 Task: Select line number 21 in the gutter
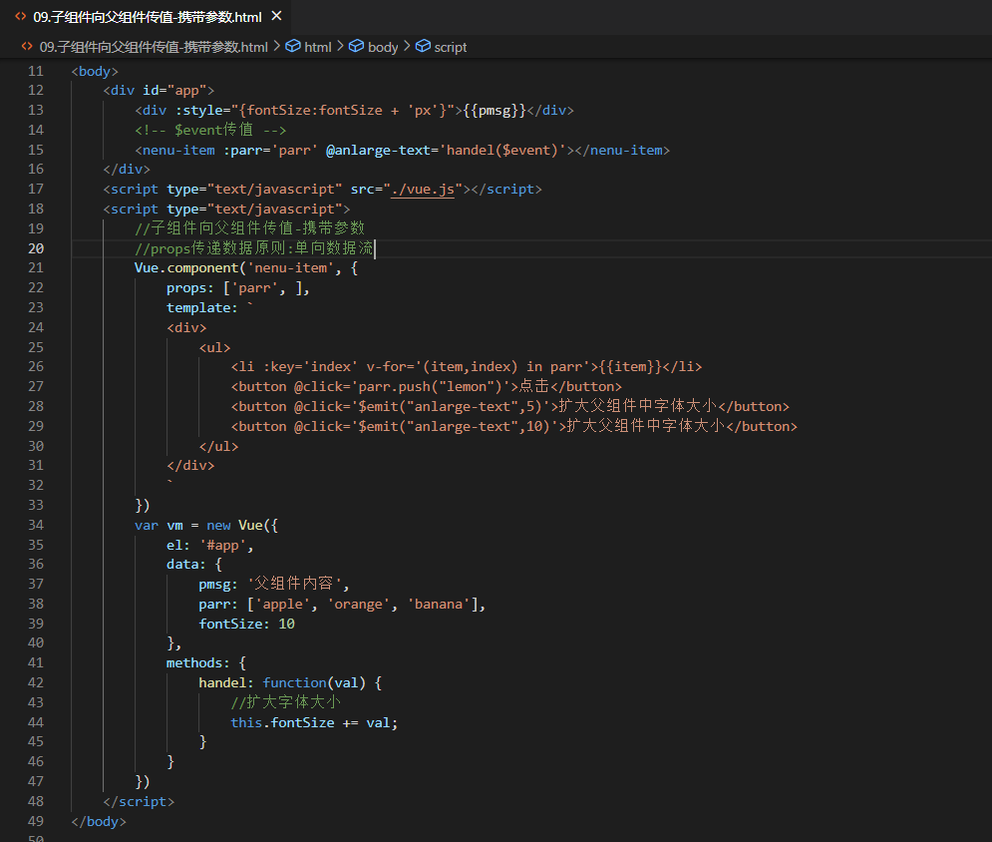[36, 268]
